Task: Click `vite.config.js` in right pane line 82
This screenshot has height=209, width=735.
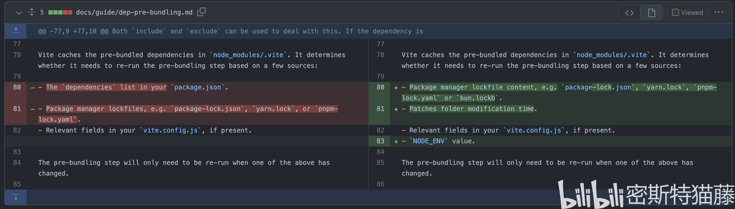Action: click(534, 130)
